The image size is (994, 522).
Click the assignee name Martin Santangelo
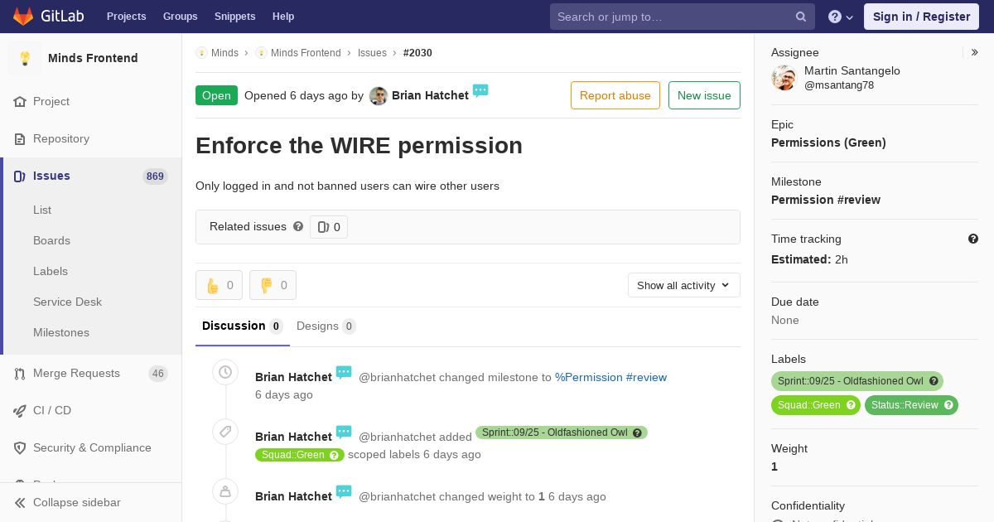click(852, 70)
